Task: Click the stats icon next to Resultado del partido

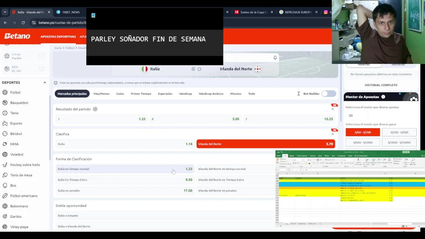Action: [95, 109]
